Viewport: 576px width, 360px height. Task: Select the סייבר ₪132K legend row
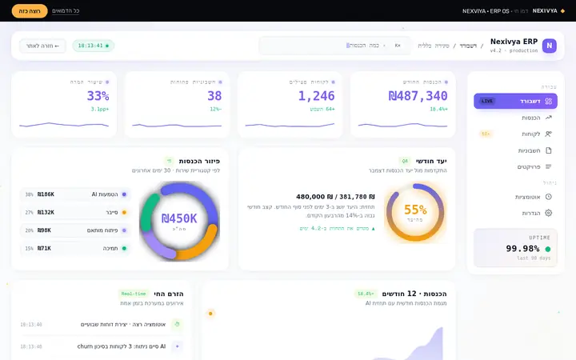pos(75,212)
